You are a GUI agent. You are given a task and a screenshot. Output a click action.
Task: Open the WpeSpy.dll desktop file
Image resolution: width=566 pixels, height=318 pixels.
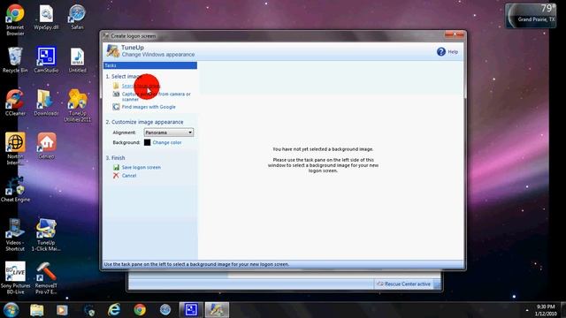pyautogui.click(x=46, y=18)
